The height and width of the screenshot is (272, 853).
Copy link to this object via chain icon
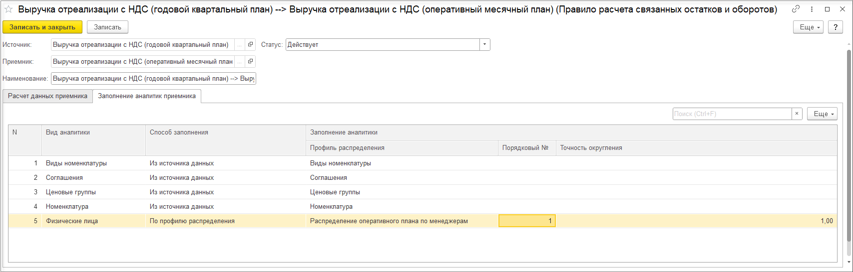[x=796, y=9]
